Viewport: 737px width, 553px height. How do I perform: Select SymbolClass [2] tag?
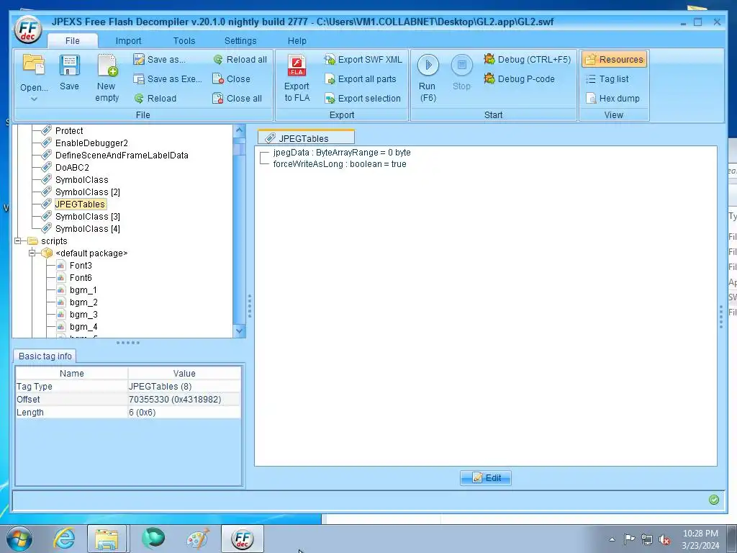click(x=87, y=192)
